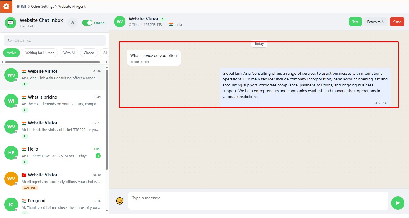The height and width of the screenshot is (218, 409).
Task: Toggle the Online status switch
Action: [x=87, y=23]
